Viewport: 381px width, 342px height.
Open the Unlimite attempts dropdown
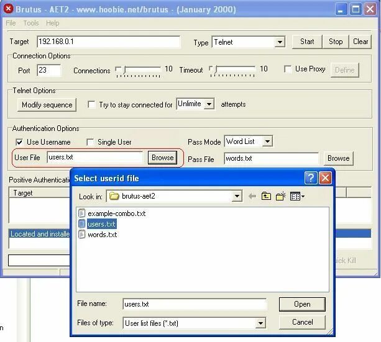209,104
